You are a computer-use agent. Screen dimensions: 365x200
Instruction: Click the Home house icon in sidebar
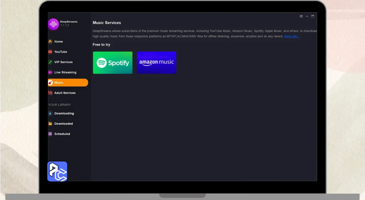pyautogui.click(x=50, y=41)
